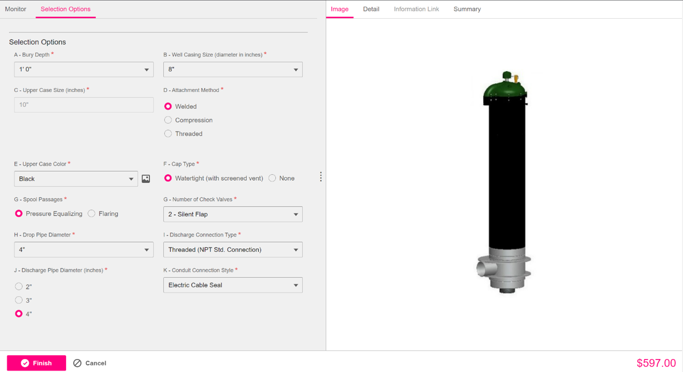
Task: Open the Summary tab
Action: pyautogui.click(x=467, y=9)
